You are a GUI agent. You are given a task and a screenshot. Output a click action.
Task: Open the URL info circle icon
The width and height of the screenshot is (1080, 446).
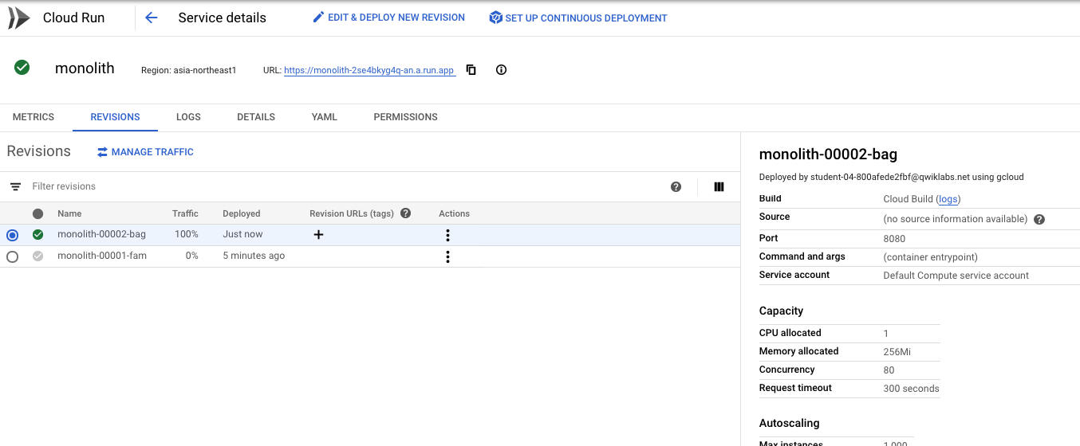(501, 70)
